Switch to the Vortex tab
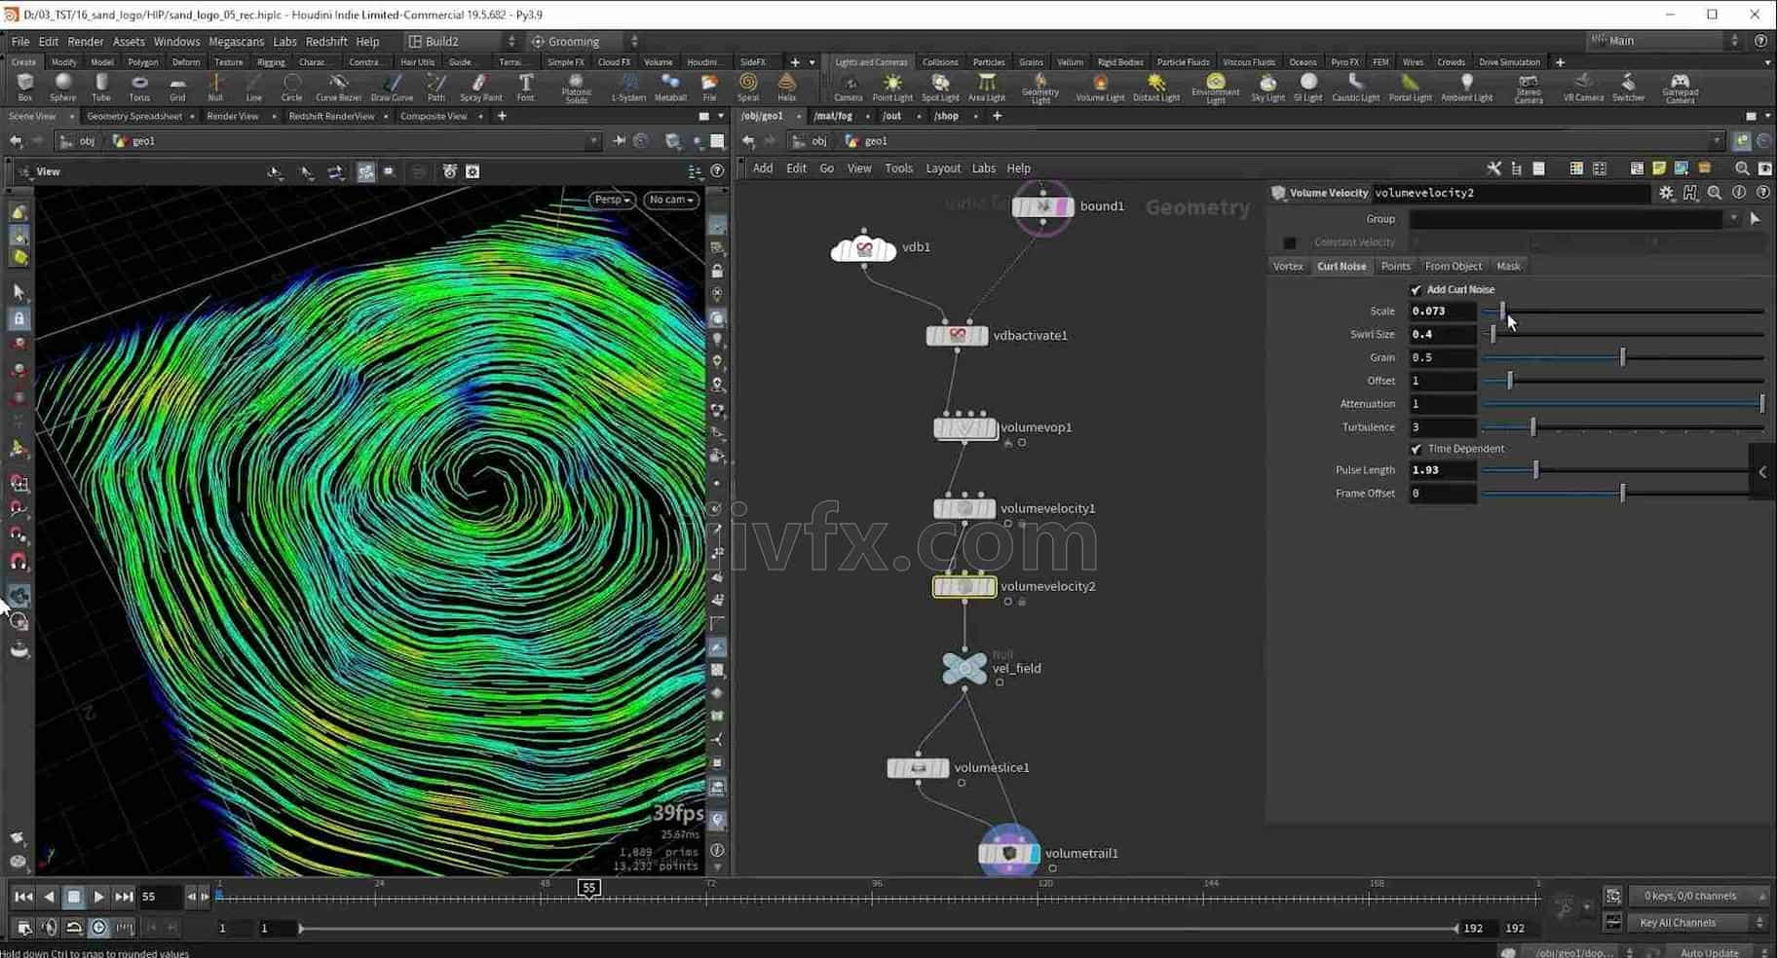Viewport: 1777px width, 958px height. pyautogui.click(x=1288, y=266)
